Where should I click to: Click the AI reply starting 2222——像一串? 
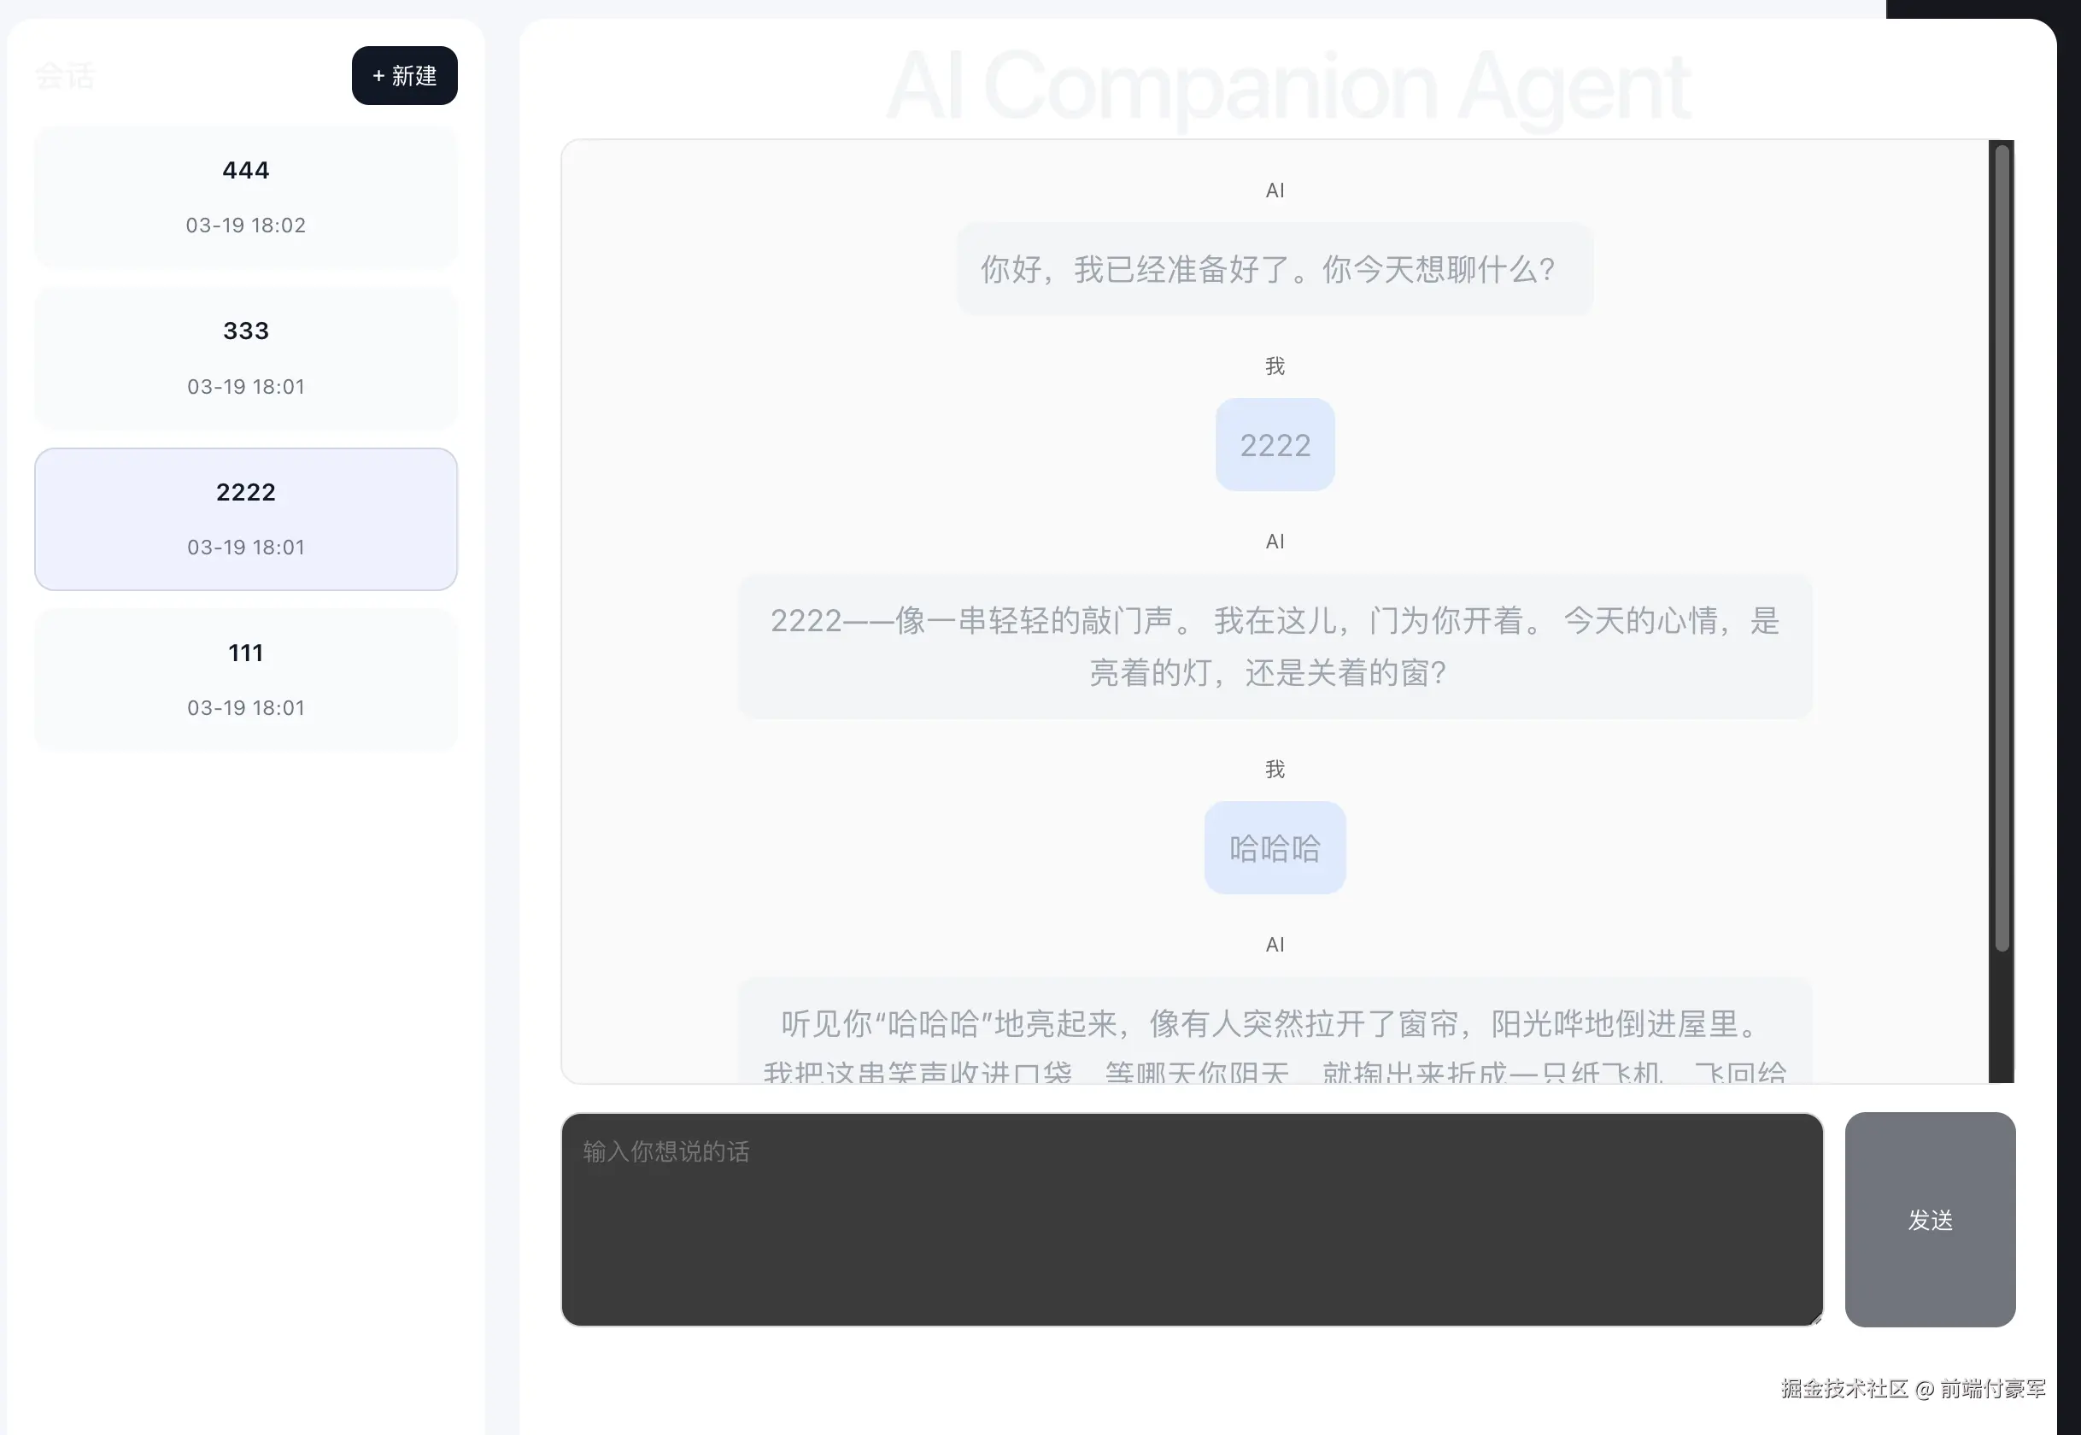pyautogui.click(x=1274, y=646)
